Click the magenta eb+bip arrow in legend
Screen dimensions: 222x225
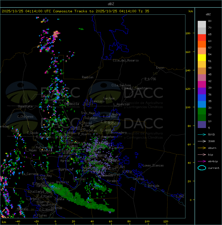[202, 161]
